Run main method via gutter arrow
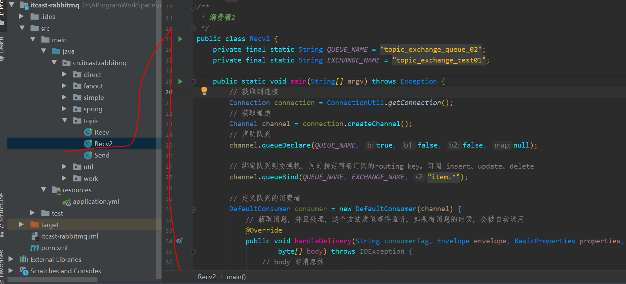The height and width of the screenshot is (284, 626). pos(180,81)
